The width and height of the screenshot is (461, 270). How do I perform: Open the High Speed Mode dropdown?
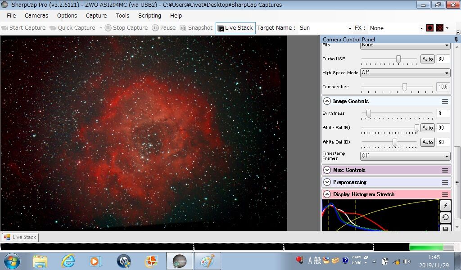point(405,73)
